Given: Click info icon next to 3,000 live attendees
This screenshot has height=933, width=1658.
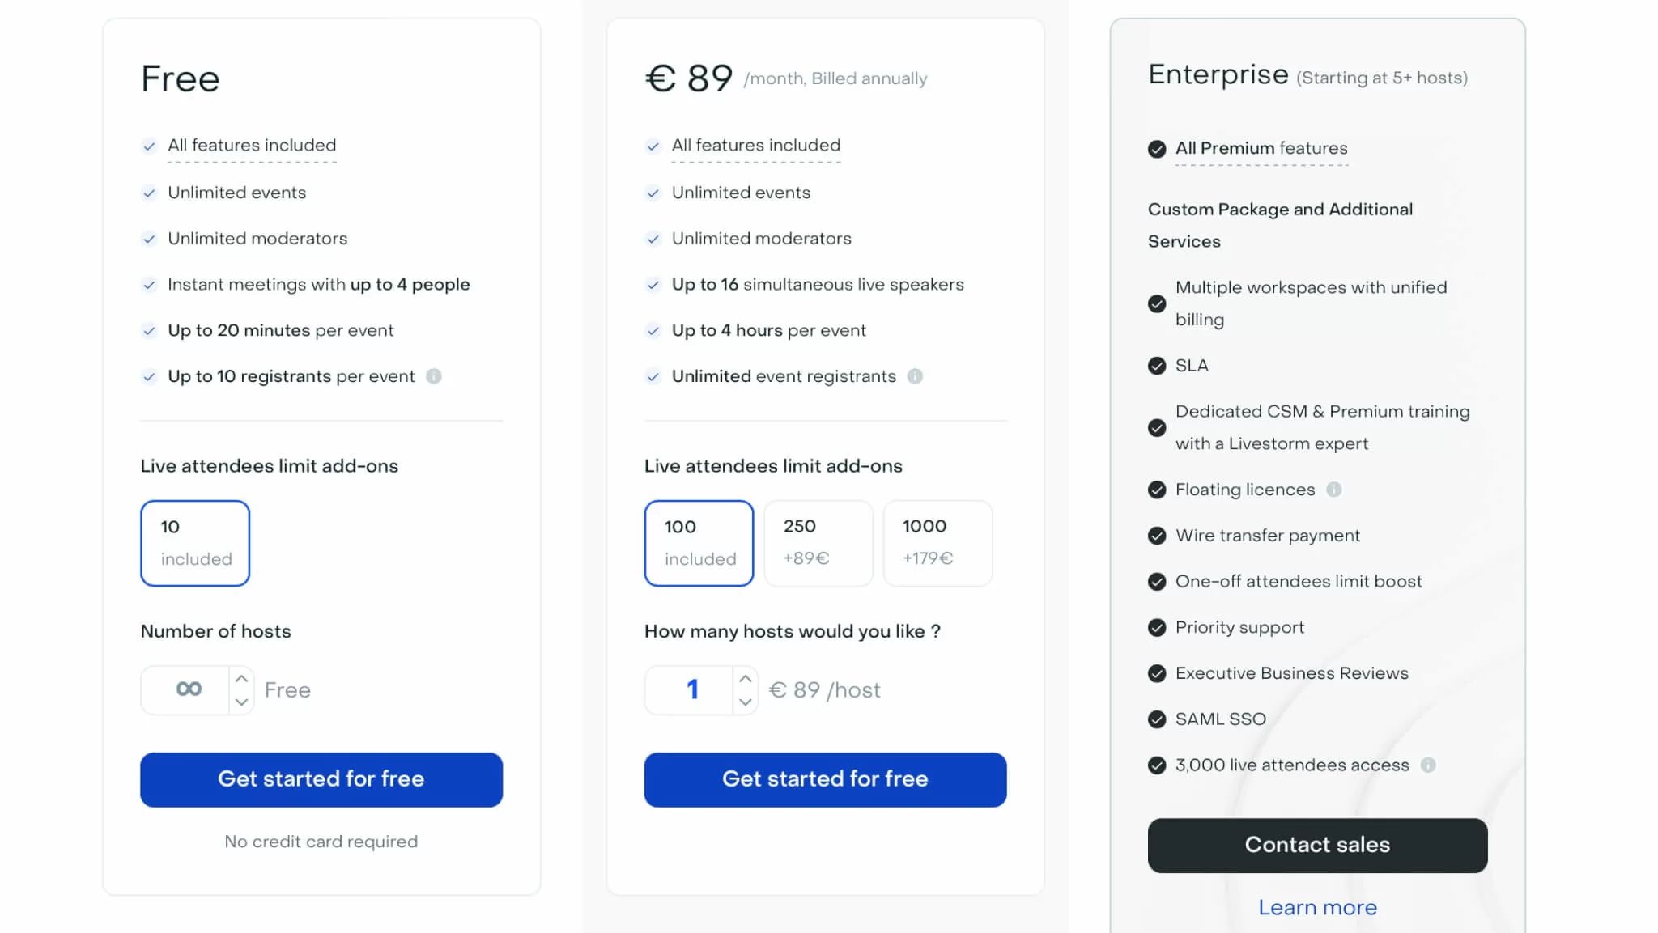Looking at the screenshot, I should point(1428,765).
